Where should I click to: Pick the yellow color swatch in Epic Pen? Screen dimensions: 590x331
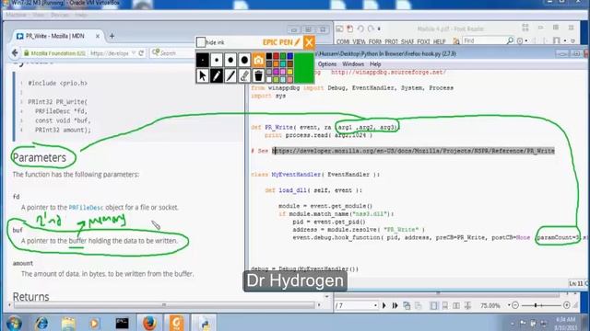pos(289,72)
